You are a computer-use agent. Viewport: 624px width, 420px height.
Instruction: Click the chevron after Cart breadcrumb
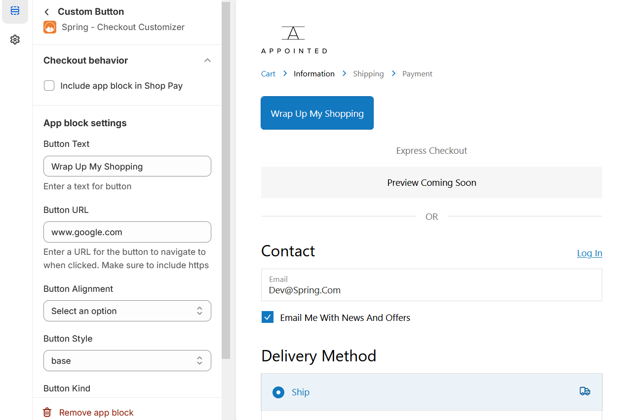point(285,73)
